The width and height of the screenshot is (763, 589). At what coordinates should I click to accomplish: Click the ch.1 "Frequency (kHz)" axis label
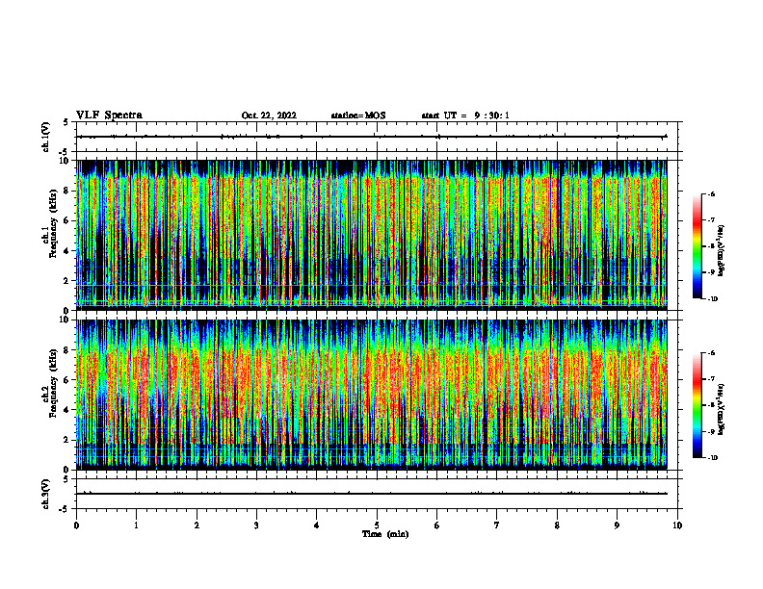pyautogui.click(x=53, y=224)
